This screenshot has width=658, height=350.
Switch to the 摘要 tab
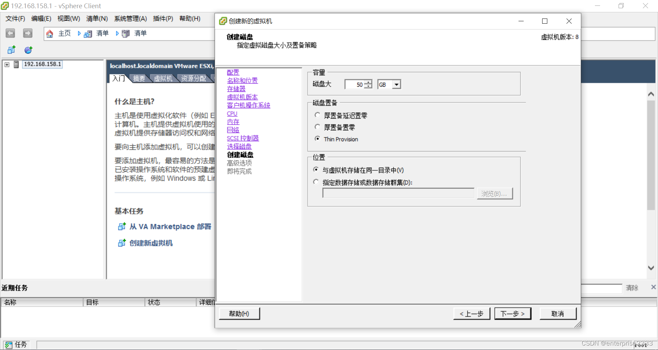139,78
